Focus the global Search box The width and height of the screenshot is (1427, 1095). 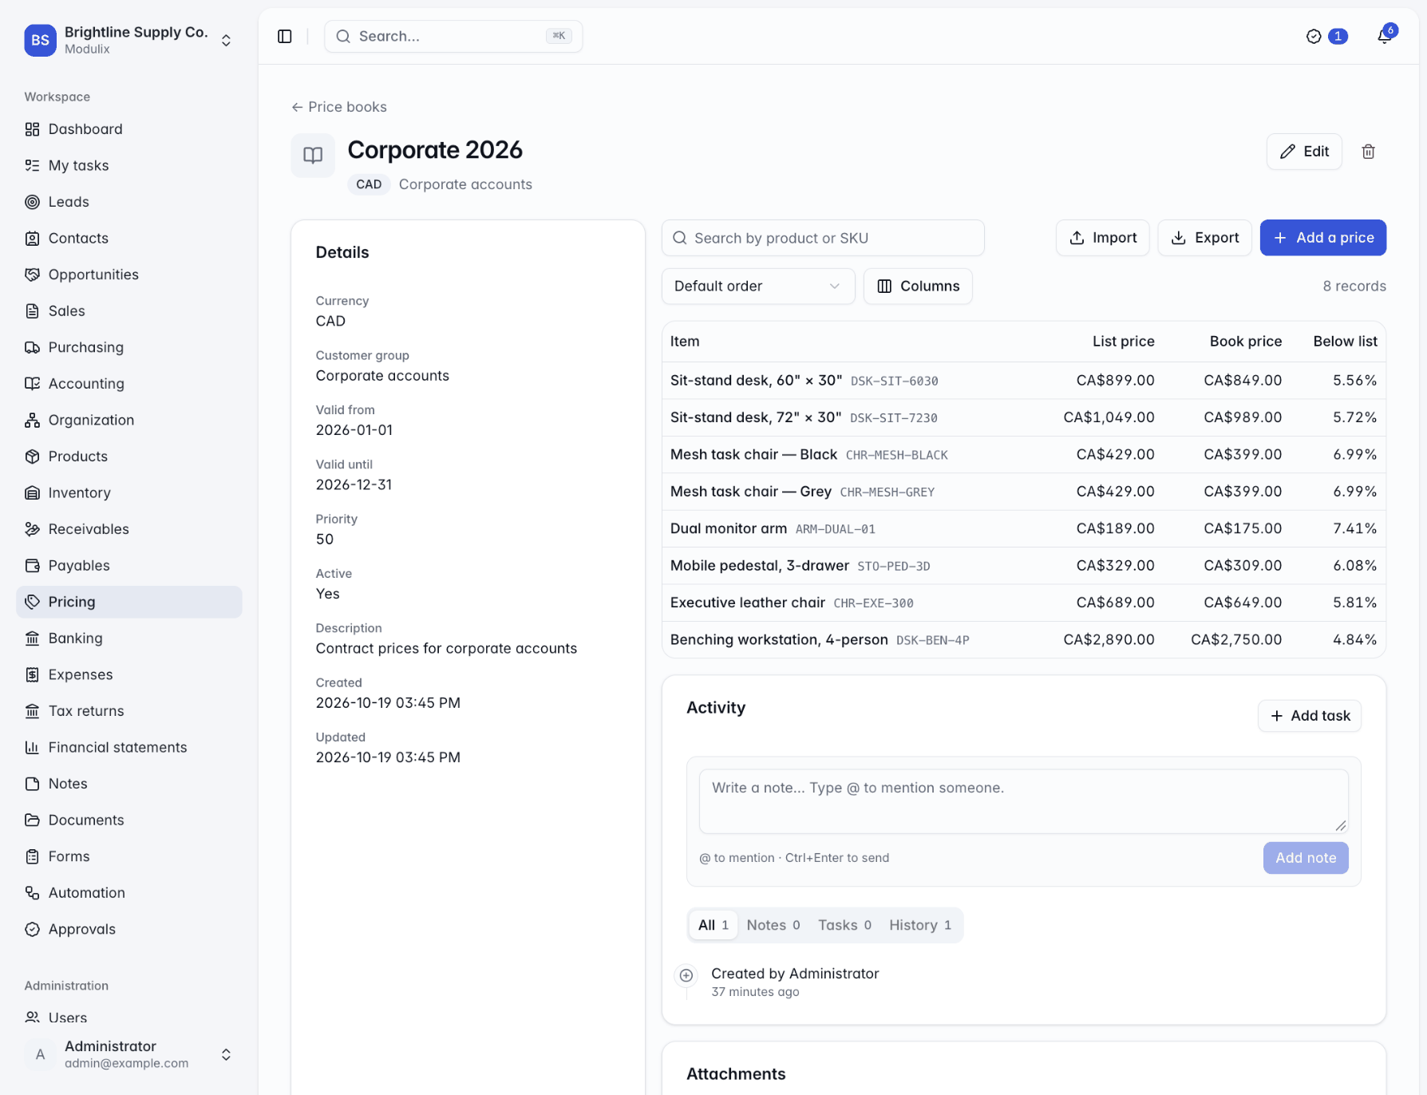click(453, 37)
